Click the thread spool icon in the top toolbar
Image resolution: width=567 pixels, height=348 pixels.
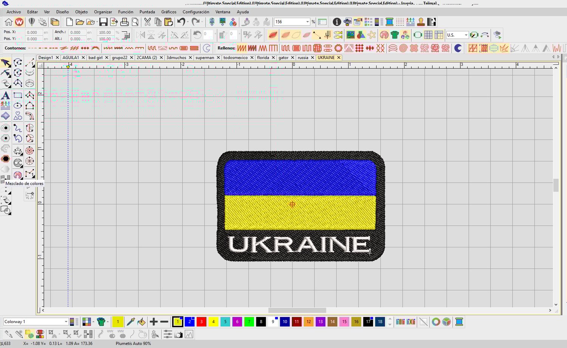389,22
